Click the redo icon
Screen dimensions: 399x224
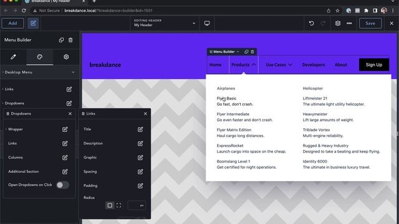(323, 24)
